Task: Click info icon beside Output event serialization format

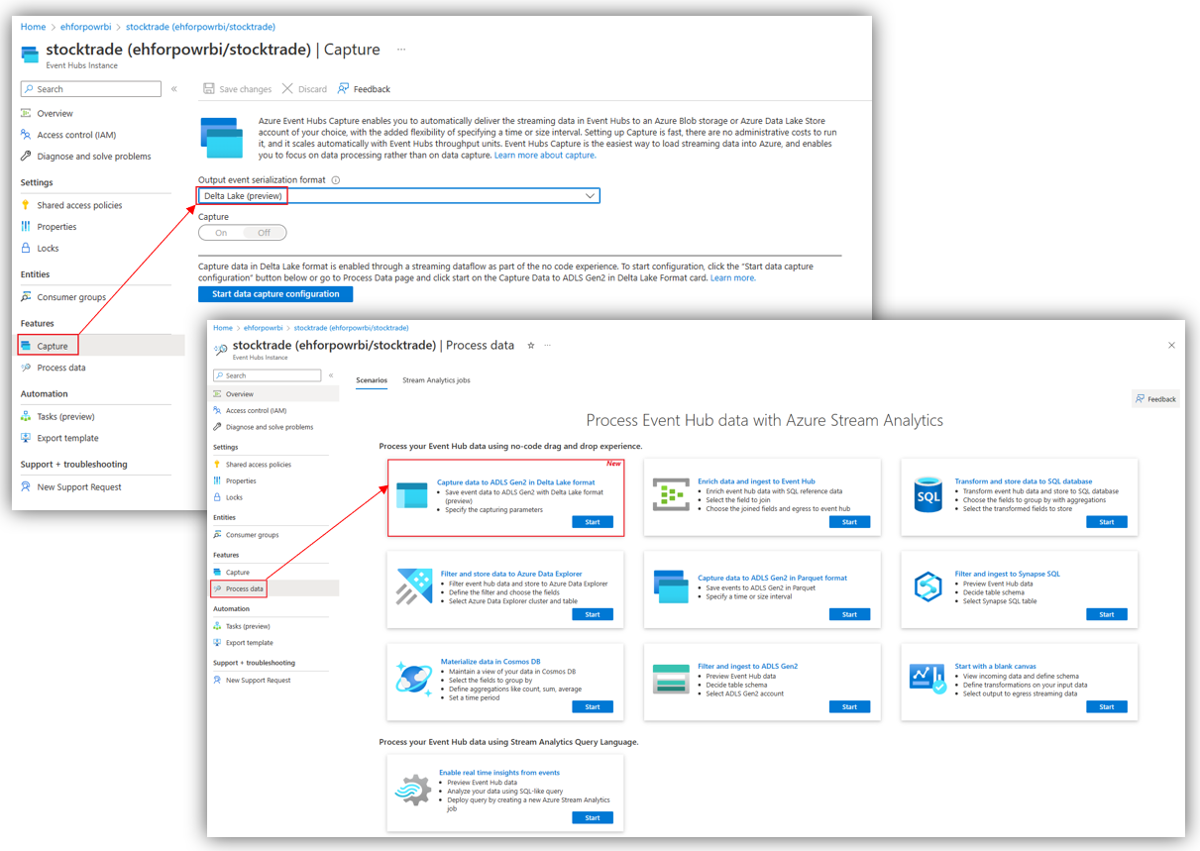Action: pos(336,180)
